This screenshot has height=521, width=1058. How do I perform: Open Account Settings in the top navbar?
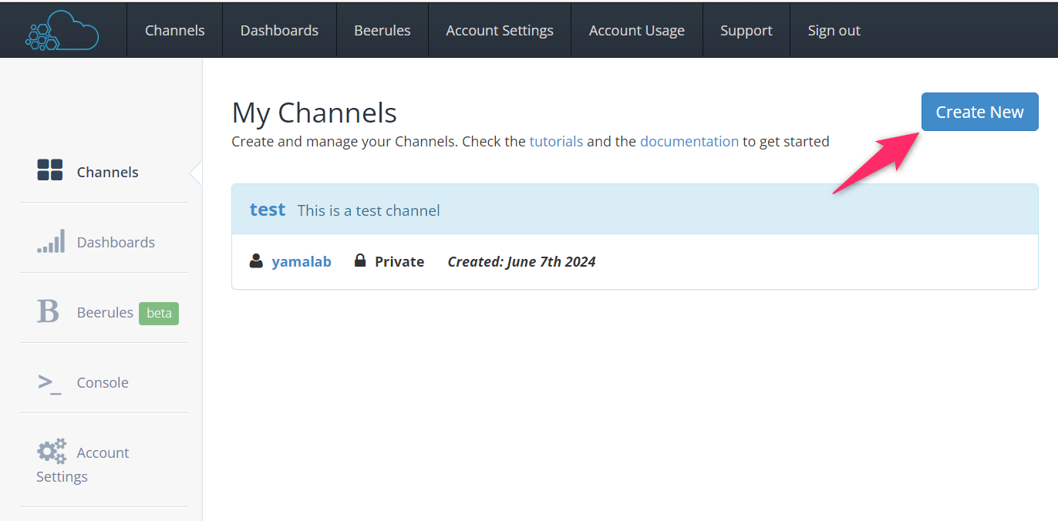pyautogui.click(x=500, y=31)
